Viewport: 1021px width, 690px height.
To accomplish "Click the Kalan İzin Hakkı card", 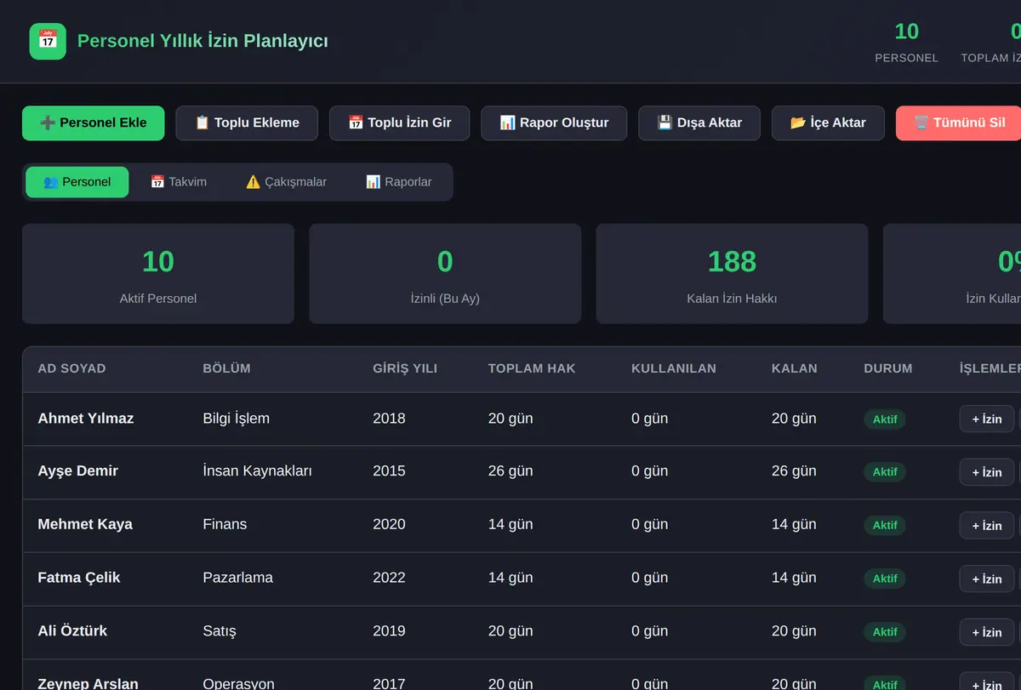I will point(732,274).
